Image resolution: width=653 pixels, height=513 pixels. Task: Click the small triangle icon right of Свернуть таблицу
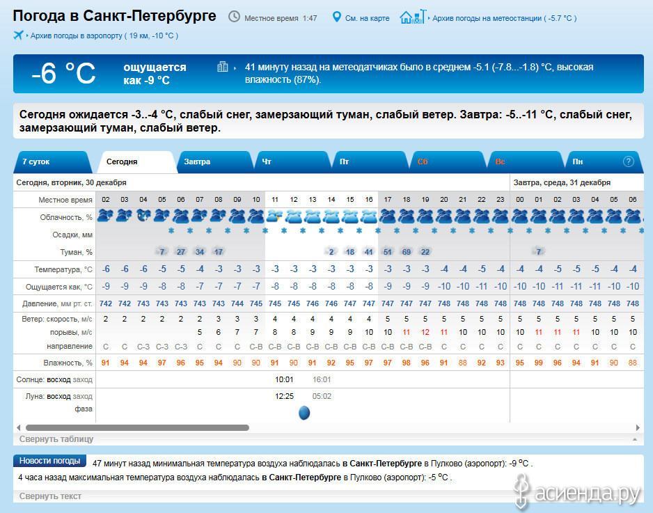click(634, 440)
